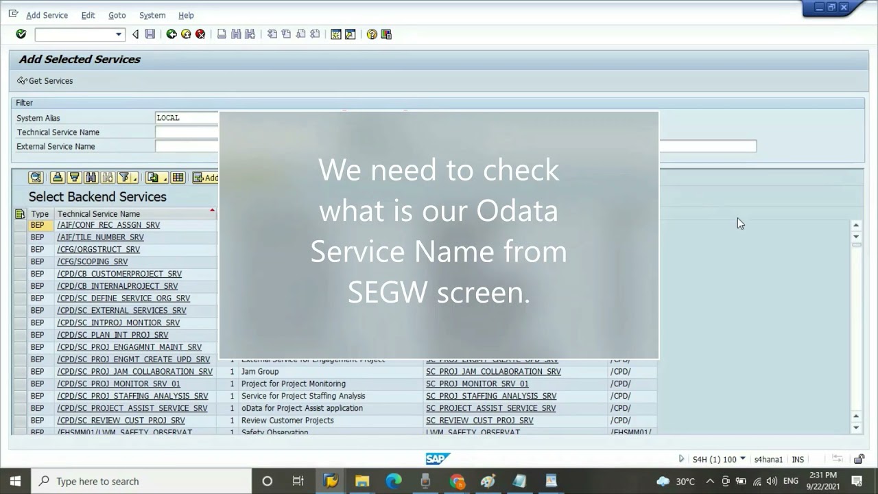The width and height of the screenshot is (878, 494).
Task: Select row selector for /CPD/CB_CUSTOMERPROJECT_SRV
Action: 20,274
